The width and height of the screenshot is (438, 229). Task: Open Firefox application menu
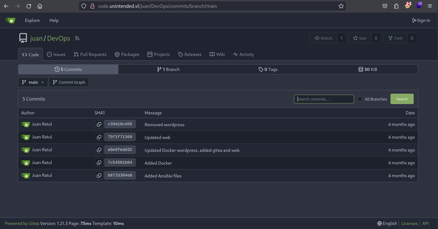[x=430, y=6]
